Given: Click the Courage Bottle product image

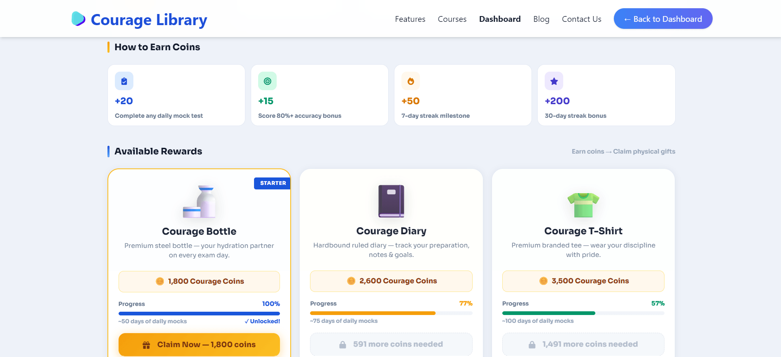Looking at the screenshot, I should (199, 201).
